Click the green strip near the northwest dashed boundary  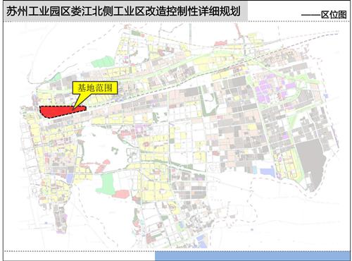point(55,78)
